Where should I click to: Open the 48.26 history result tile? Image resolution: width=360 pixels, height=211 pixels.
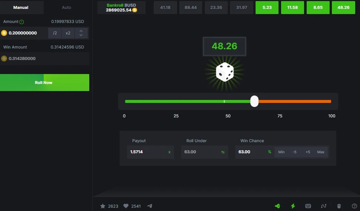[343, 7]
